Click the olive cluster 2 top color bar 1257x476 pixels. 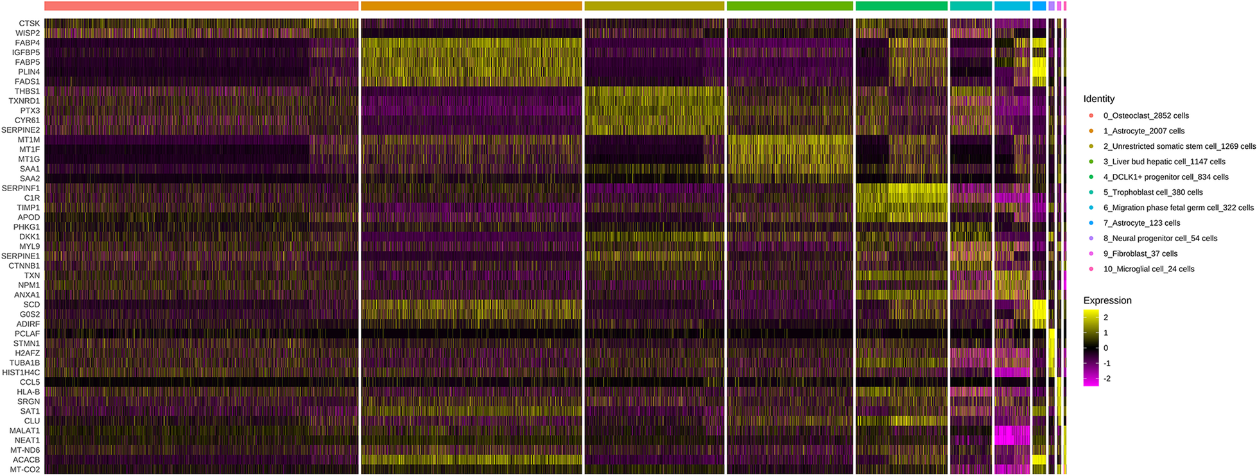pos(654,6)
